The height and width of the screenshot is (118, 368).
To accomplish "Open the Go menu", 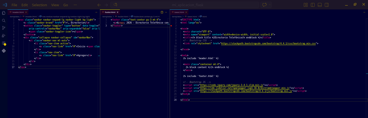I will pyautogui.click(x=65, y=5).
